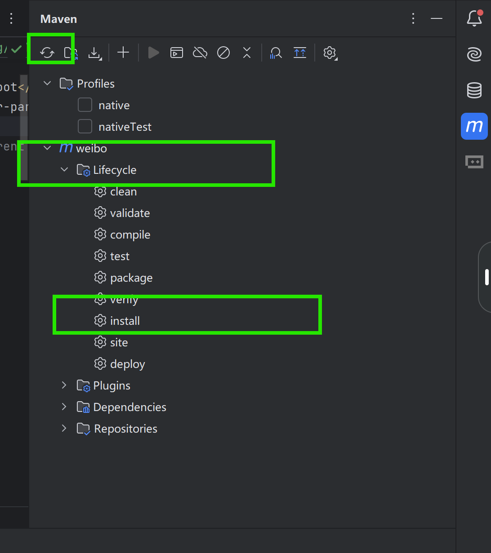Click the nativeTest profile name
This screenshot has width=491, height=553.
[125, 127]
